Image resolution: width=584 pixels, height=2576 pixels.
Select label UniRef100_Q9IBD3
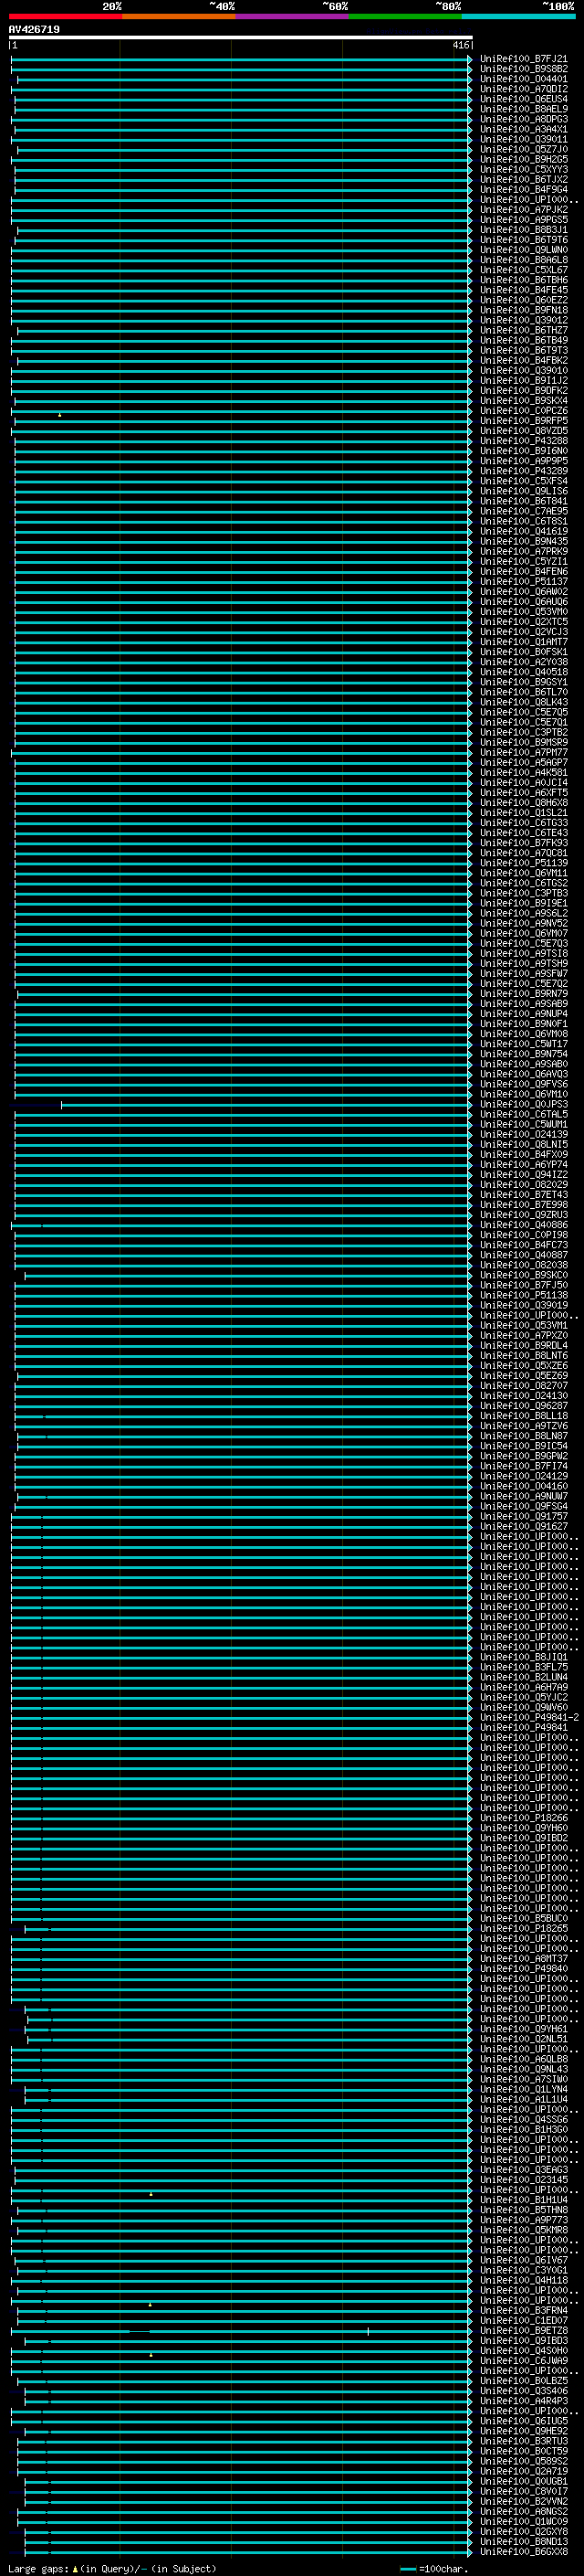523,2340
